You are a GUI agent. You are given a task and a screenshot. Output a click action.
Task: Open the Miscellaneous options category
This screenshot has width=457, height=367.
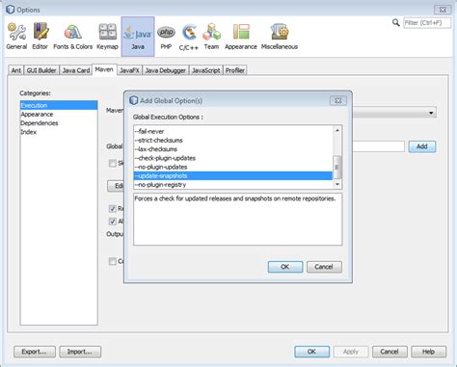coord(280,37)
